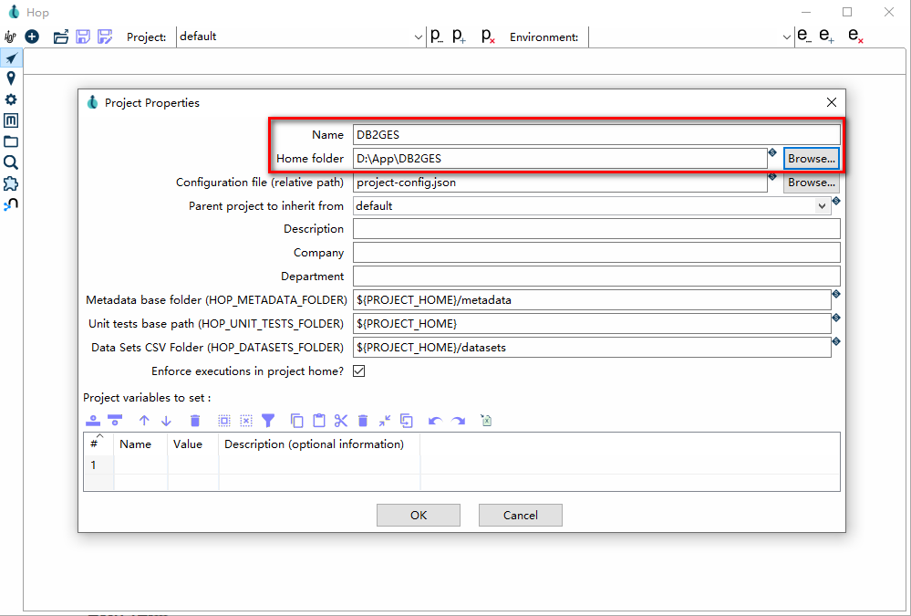Image resolution: width=911 pixels, height=616 pixels.
Task: Click Cancel to dismiss Project Properties
Action: [x=521, y=516]
